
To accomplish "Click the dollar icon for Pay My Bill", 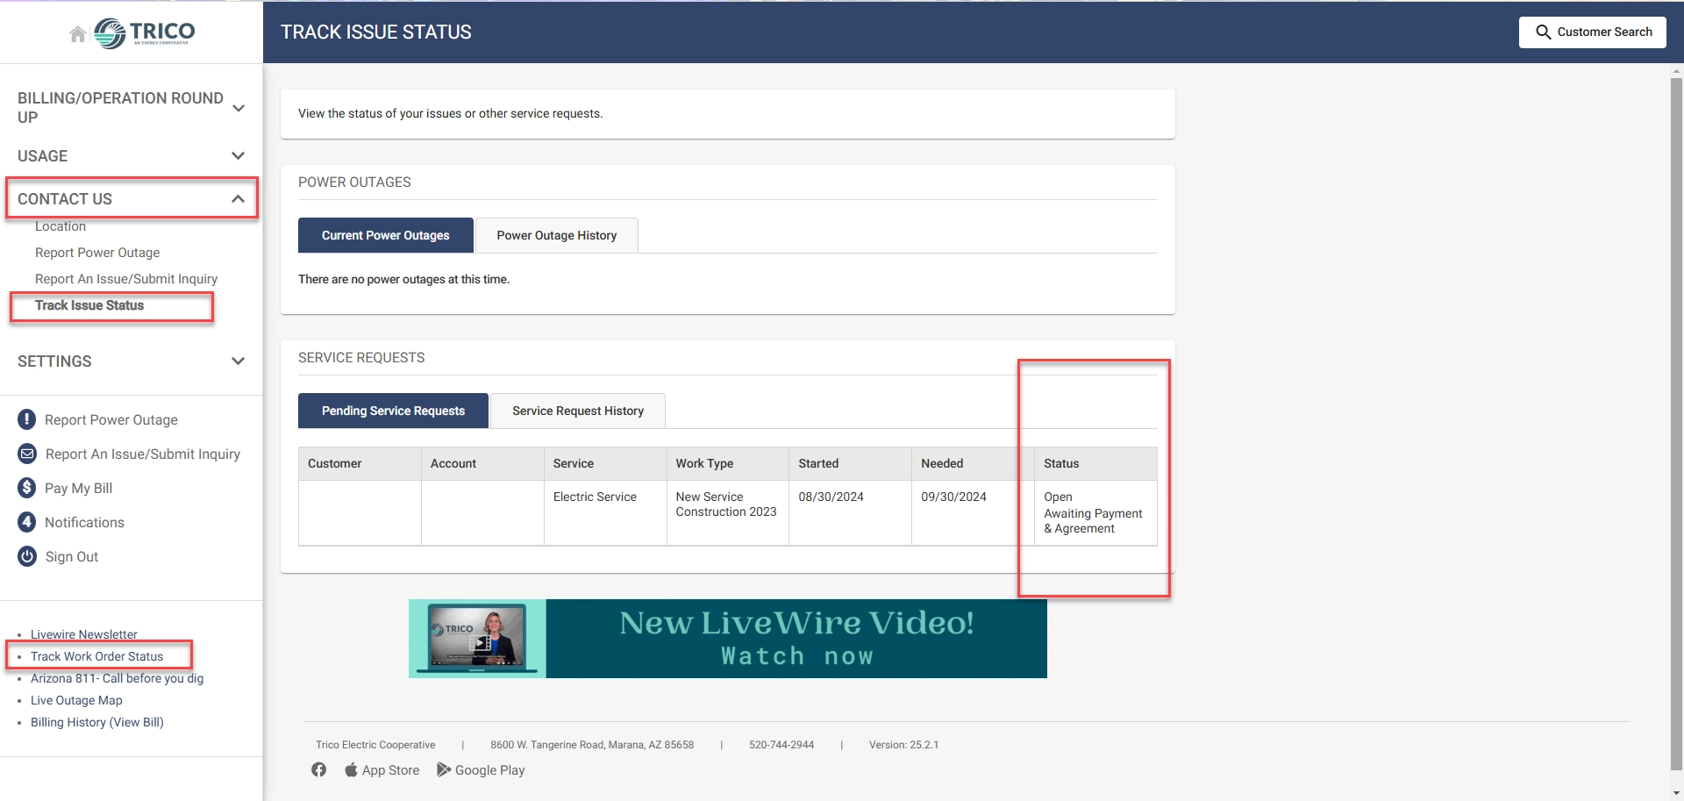I will click(27, 488).
